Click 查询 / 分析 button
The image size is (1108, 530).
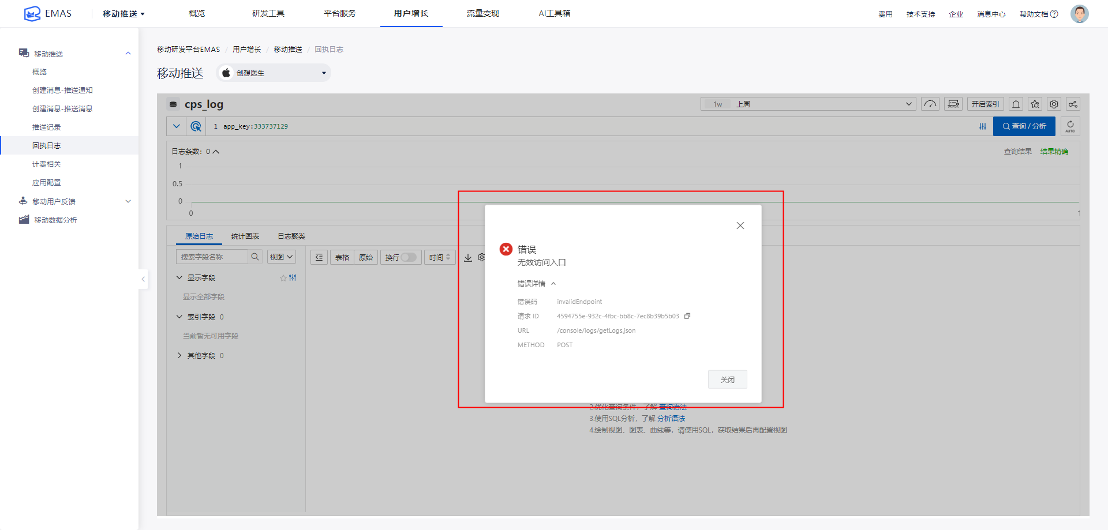pos(1024,126)
